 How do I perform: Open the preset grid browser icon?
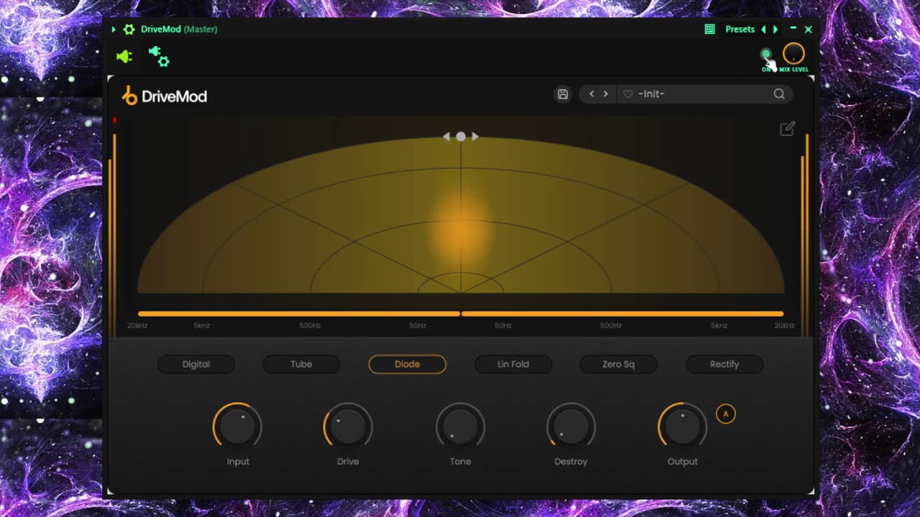click(709, 29)
